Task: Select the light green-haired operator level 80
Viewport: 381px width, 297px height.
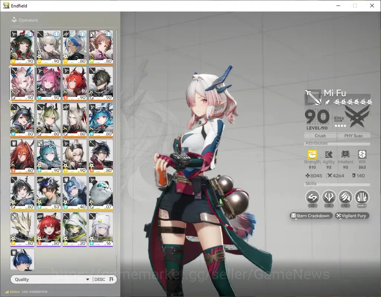Action: pyautogui.click(x=49, y=120)
